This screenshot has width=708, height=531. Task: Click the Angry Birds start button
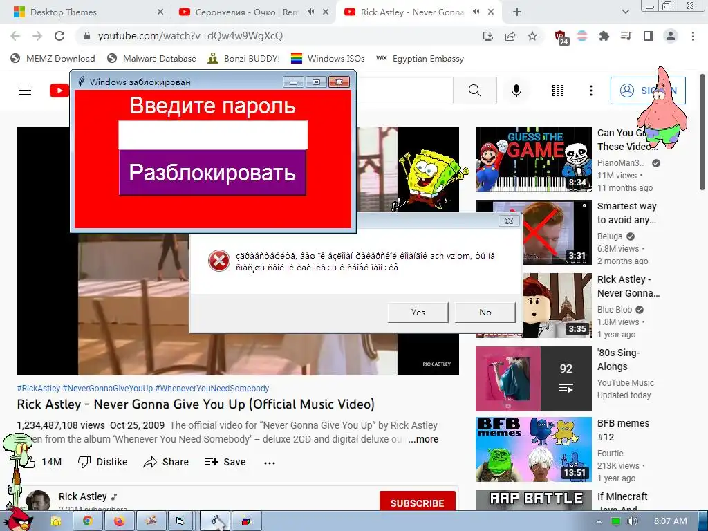[18, 520]
